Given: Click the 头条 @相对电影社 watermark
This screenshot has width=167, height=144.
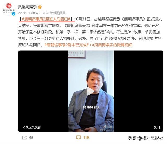Looking at the screenshot, I should coord(146,138).
